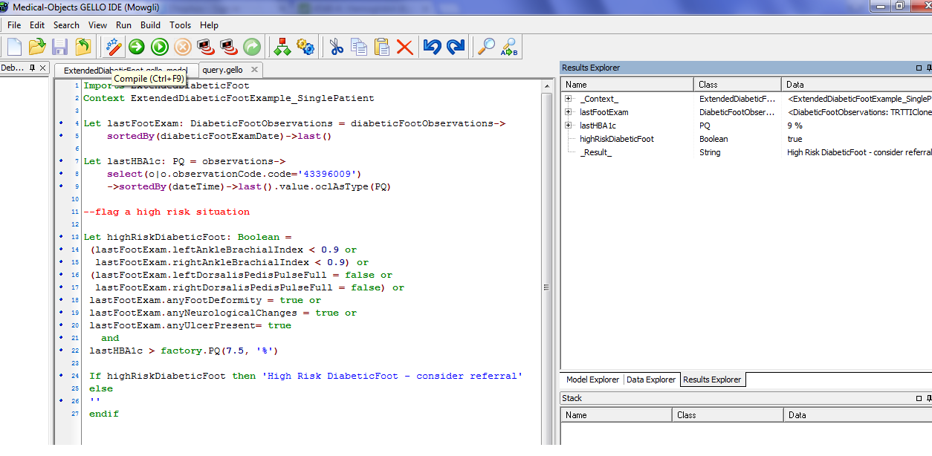The width and height of the screenshot is (932, 456).
Task: Click the 'true' value for highRiskDiabeticFoot
Action: (x=795, y=139)
